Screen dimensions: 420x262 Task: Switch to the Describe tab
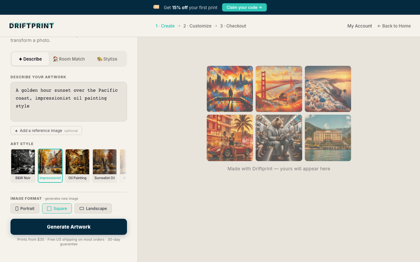pos(30,59)
